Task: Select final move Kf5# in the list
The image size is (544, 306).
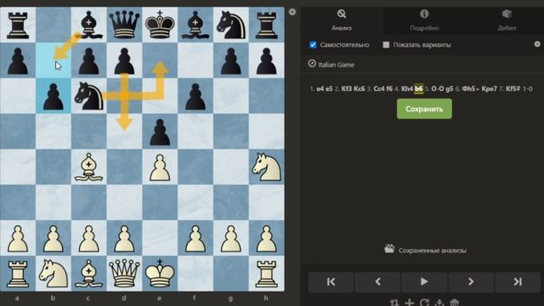Action: (513, 88)
